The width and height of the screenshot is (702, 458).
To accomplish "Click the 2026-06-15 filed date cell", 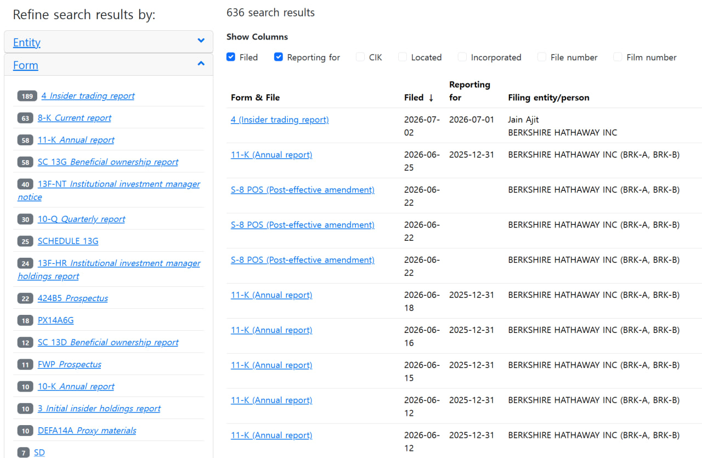I will (422, 372).
